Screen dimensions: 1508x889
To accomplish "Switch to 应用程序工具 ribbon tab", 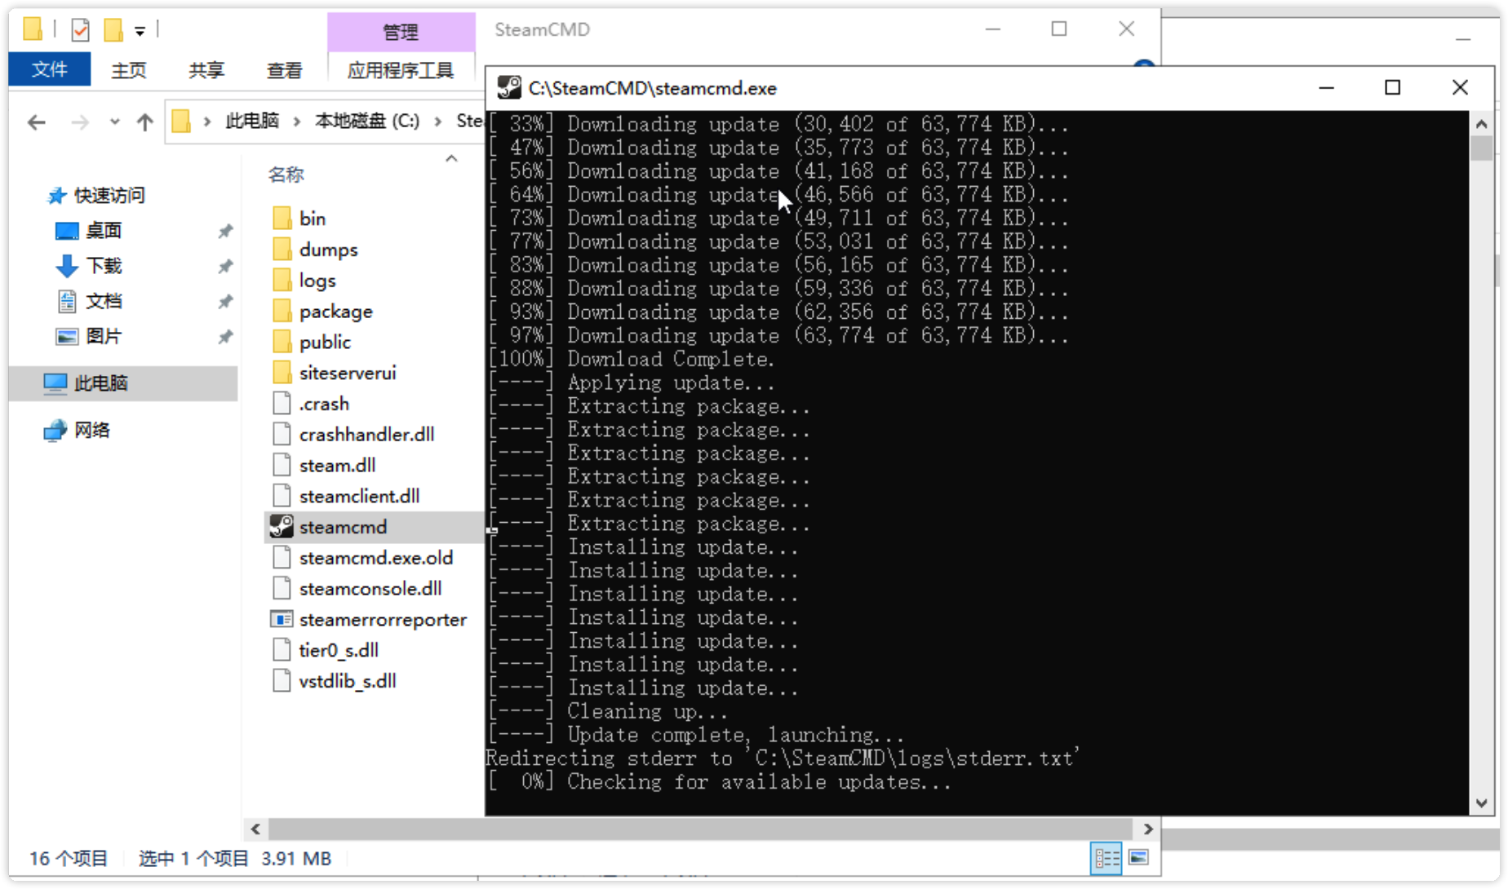I will [x=401, y=70].
